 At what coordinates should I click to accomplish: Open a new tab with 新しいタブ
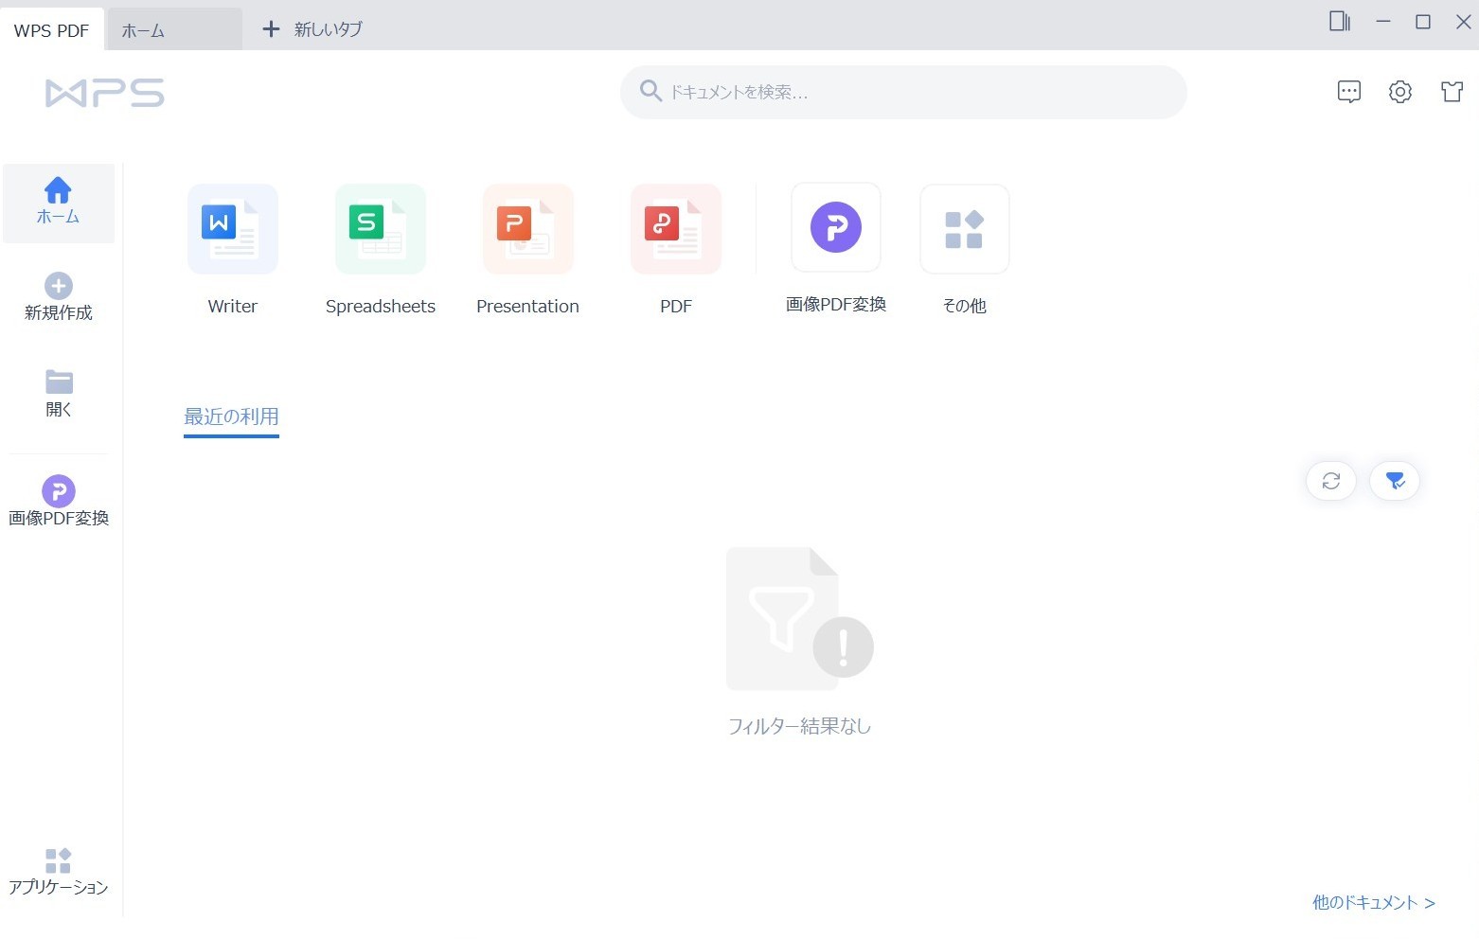click(311, 29)
